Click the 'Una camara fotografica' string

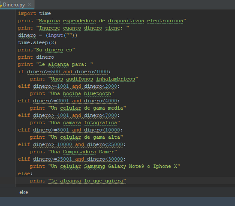click(84, 123)
